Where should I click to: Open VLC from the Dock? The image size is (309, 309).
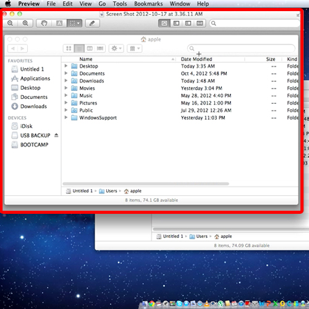coord(206,303)
